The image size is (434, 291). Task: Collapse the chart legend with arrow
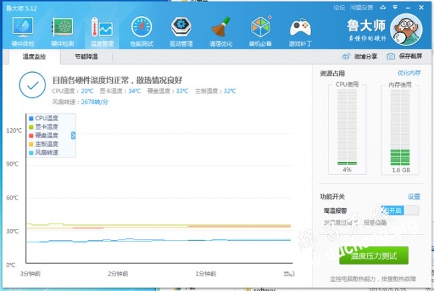coord(73,135)
